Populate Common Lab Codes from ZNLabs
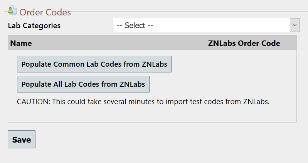 (x=94, y=64)
